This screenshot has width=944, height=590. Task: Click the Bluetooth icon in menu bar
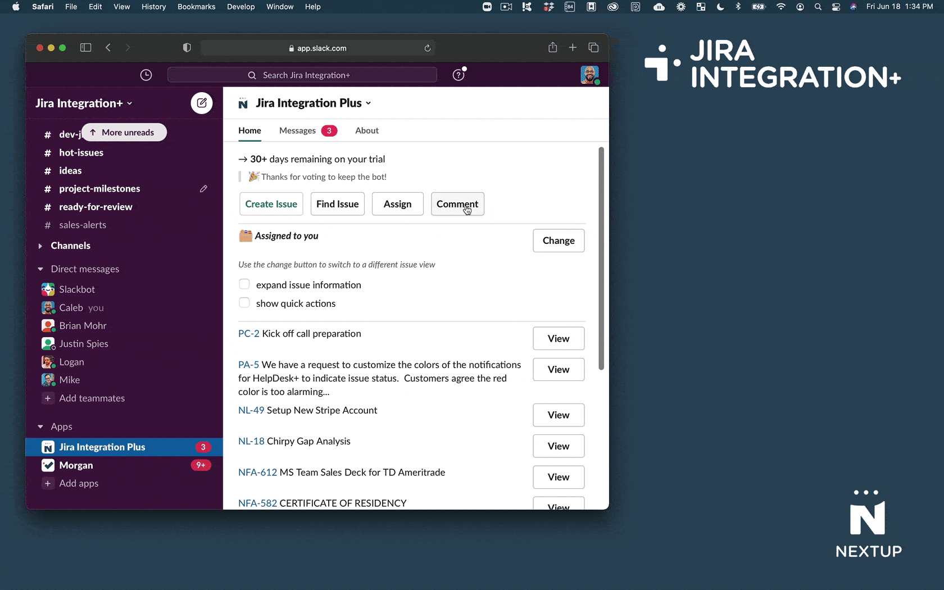click(738, 7)
